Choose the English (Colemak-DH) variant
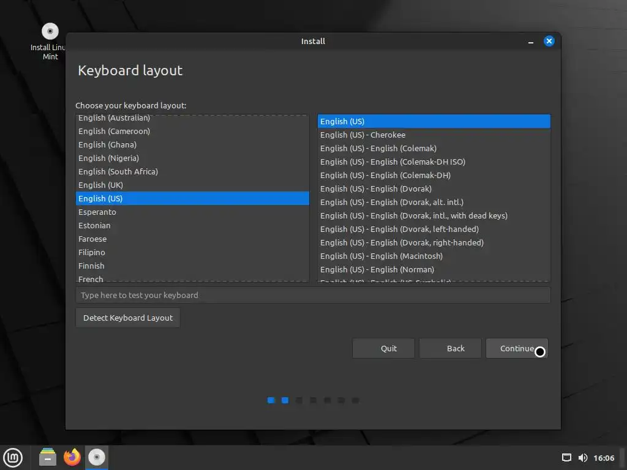The height and width of the screenshot is (470, 627). click(x=434, y=176)
